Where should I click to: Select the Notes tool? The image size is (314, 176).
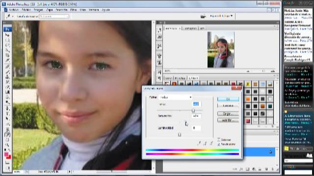[x=7, y=130]
